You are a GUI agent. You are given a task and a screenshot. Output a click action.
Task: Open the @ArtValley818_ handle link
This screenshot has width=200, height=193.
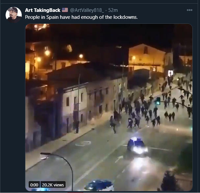tap(87, 10)
